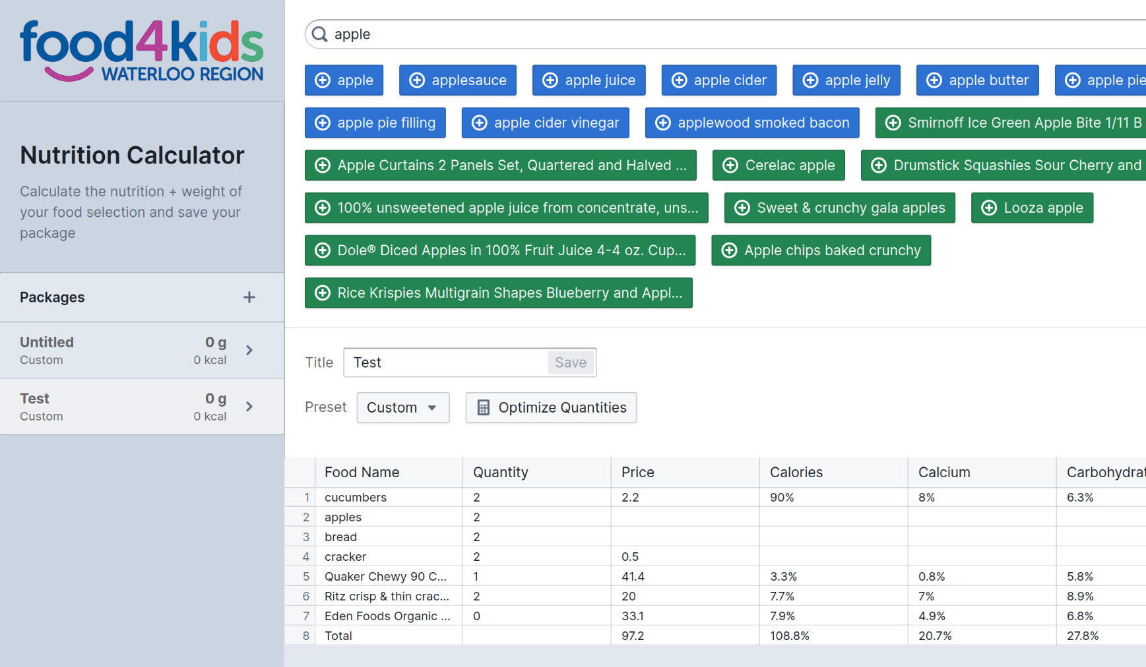Click the Save button next to the title
The width and height of the screenshot is (1146, 667).
pos(570,362)
